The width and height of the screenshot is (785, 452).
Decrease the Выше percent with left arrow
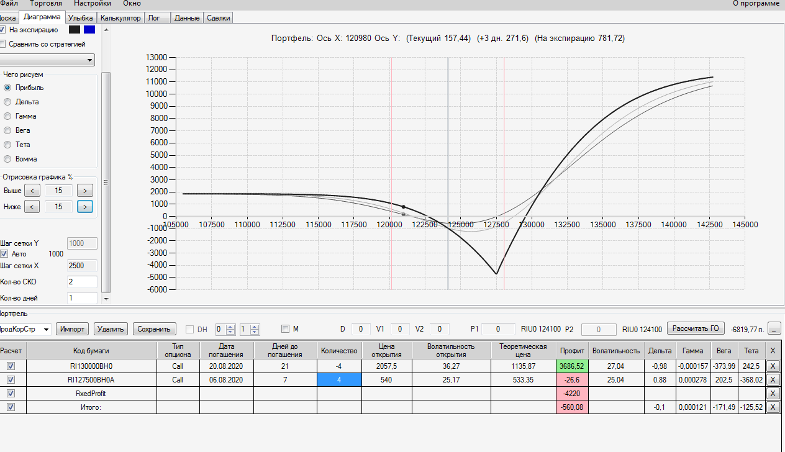coord(33,191)
